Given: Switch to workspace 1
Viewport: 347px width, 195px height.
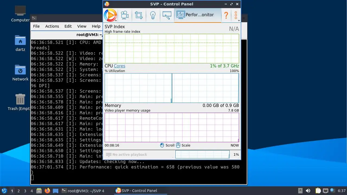Looking at the screenshot, I should 12,191.
